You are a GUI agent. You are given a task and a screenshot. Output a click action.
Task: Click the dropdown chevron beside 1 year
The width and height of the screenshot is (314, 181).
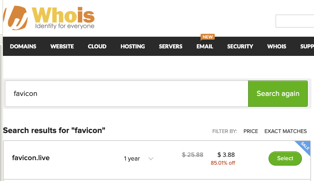(151, 158)
